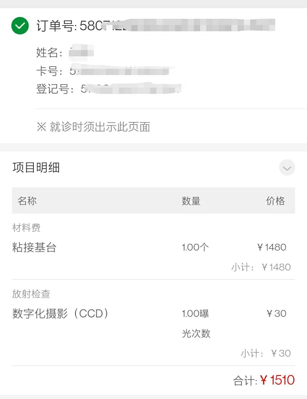The image size is (307, 399).
Task: Collapse the 项目明细 section with chevron
Action: click(x=287, y=168)
